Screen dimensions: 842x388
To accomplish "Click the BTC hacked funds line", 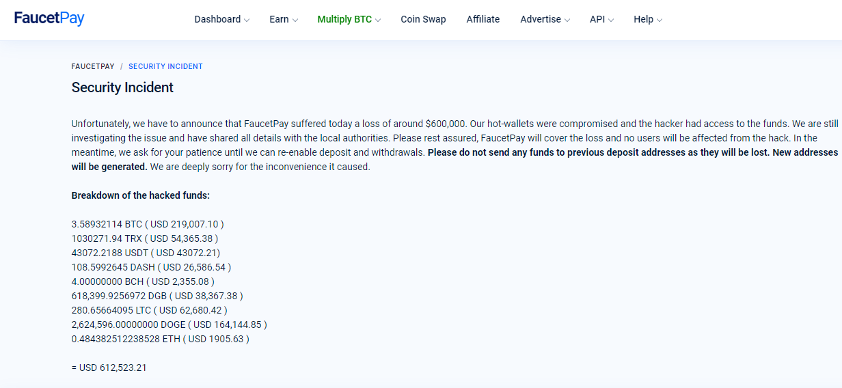I will point(148,224).
